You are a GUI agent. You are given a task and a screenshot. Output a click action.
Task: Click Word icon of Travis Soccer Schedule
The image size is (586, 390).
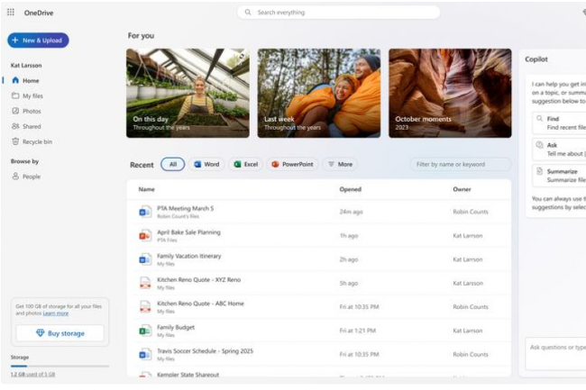pyautogui.click(x=145, y=355)
